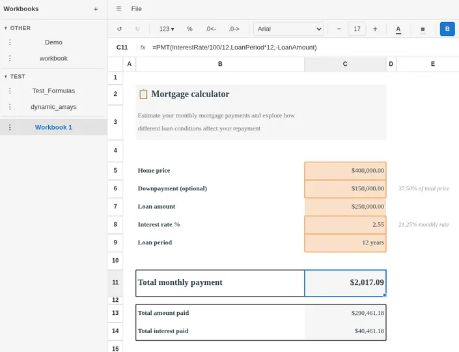
Task: Select the total monthly payment $2,017.09 cell
Action: (x=345, y=283)
